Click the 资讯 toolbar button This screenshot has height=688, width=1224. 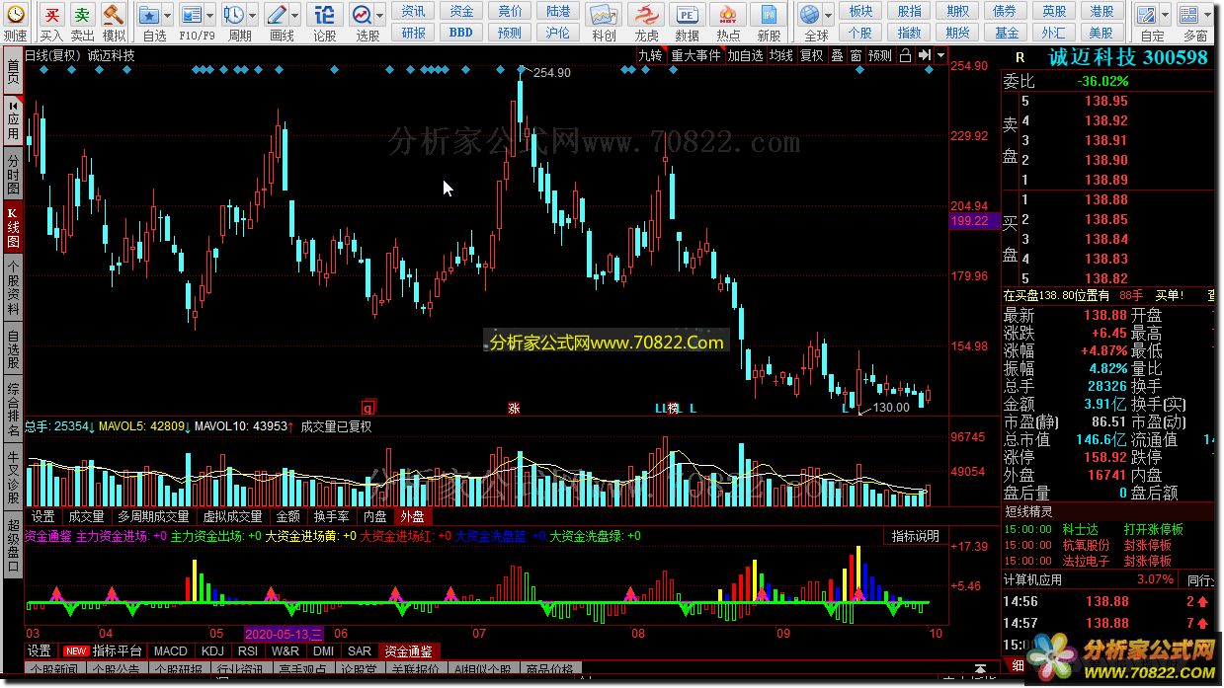pos(414,11)
